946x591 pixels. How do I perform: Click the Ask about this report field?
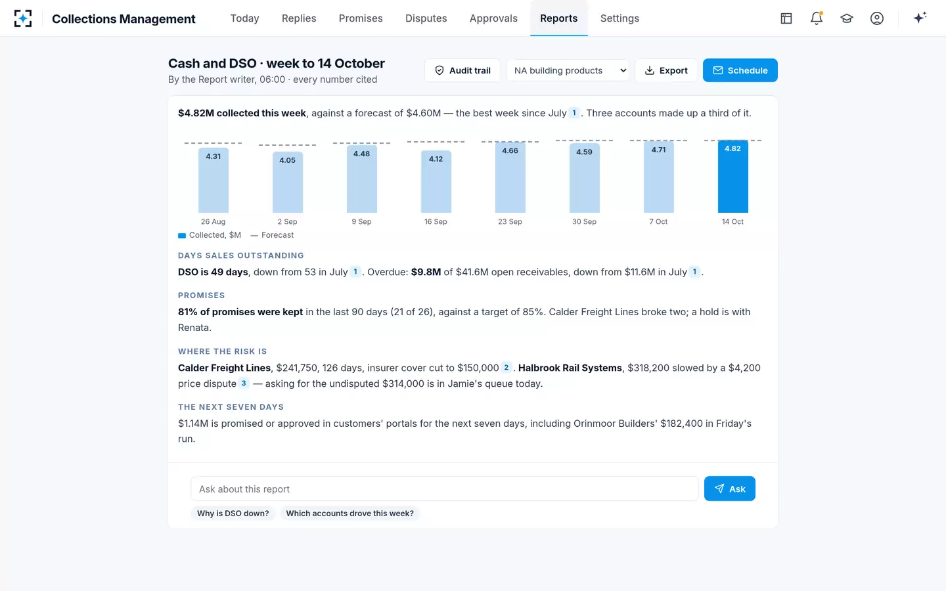point(444,489)
